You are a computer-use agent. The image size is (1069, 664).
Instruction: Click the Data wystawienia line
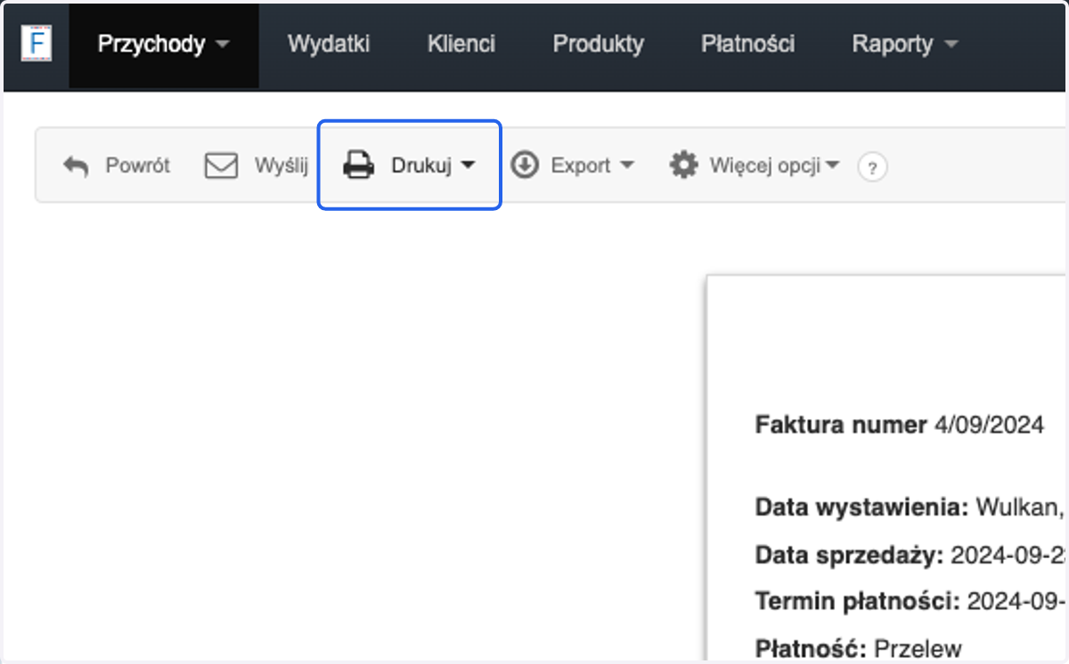pyautogui.click(x=910, y=508)
